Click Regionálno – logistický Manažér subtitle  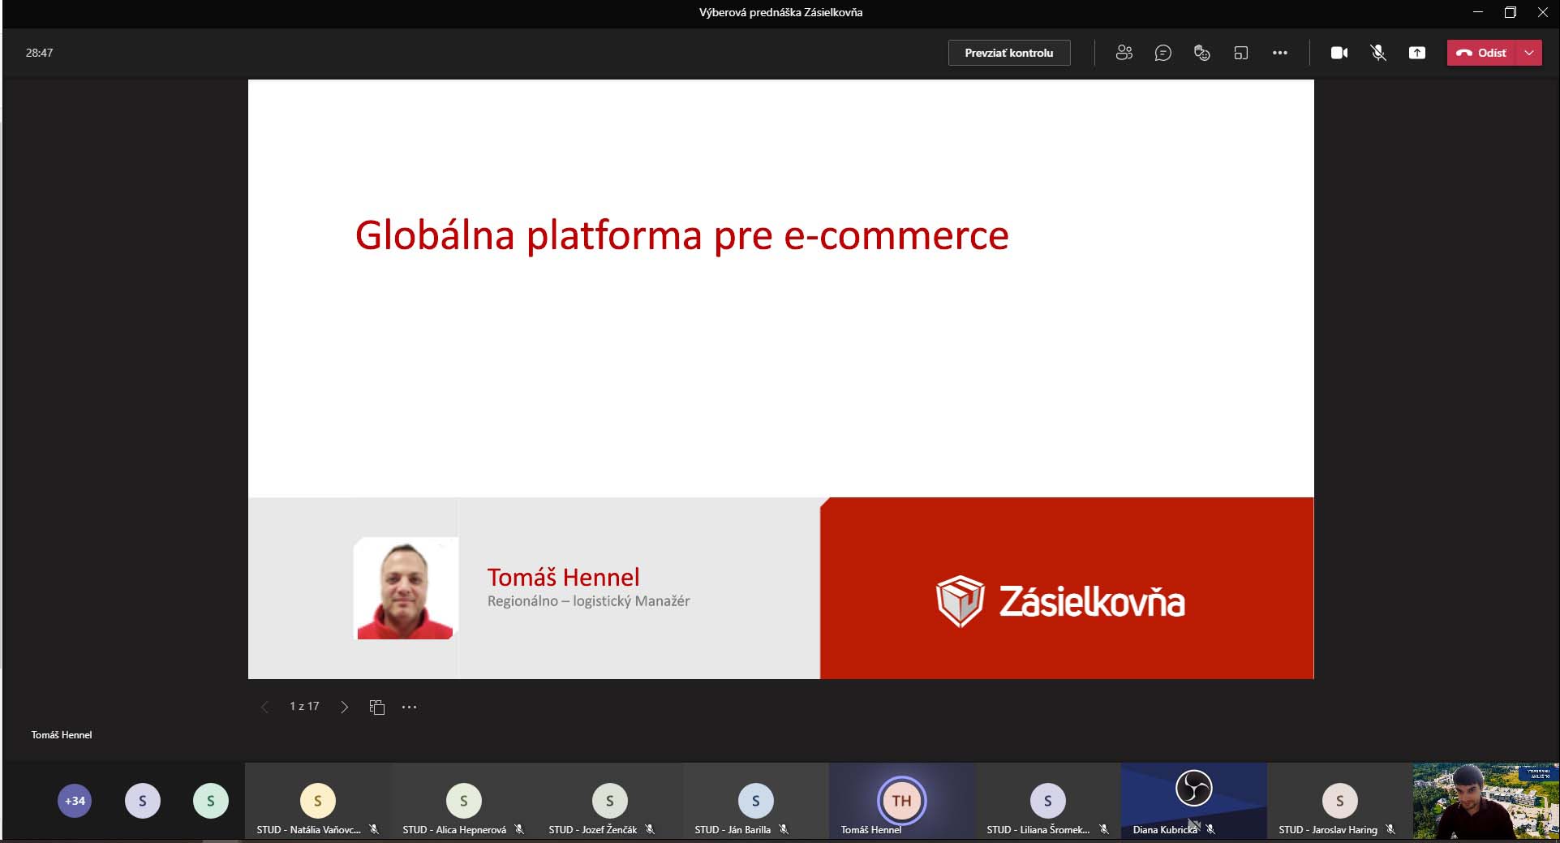[588, 601]
